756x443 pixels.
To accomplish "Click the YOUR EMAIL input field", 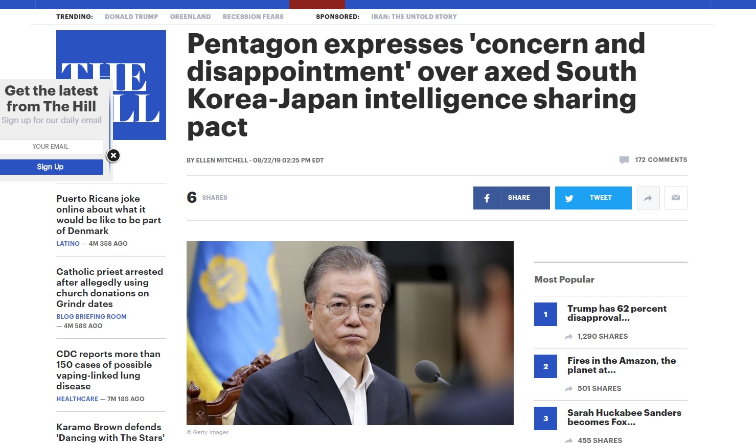I will pos(51,147).
